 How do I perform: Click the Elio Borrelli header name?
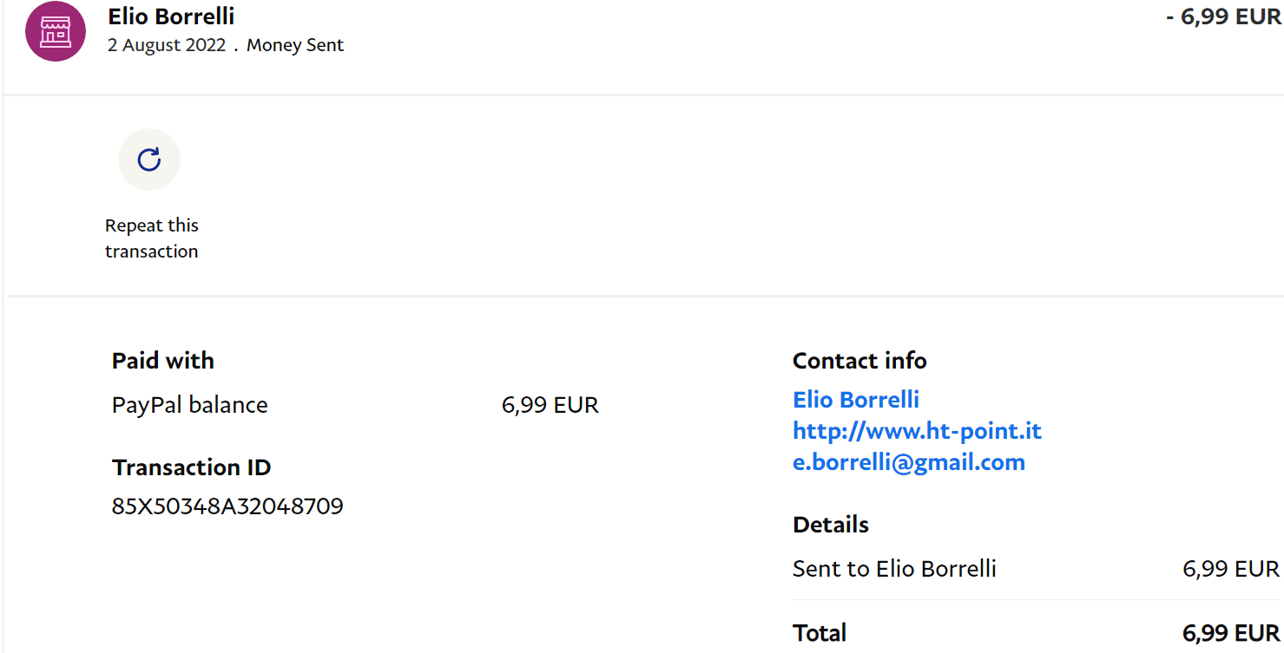click(x=171, y=16)
